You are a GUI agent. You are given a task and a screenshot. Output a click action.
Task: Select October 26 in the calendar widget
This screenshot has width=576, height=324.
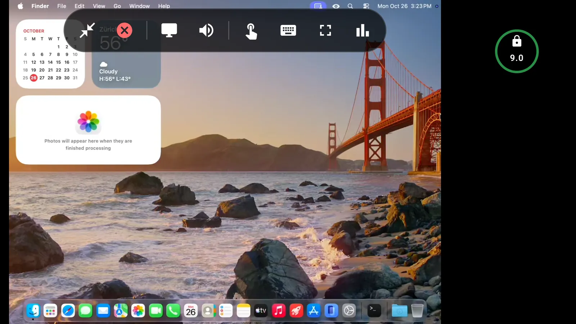[33, 78]
